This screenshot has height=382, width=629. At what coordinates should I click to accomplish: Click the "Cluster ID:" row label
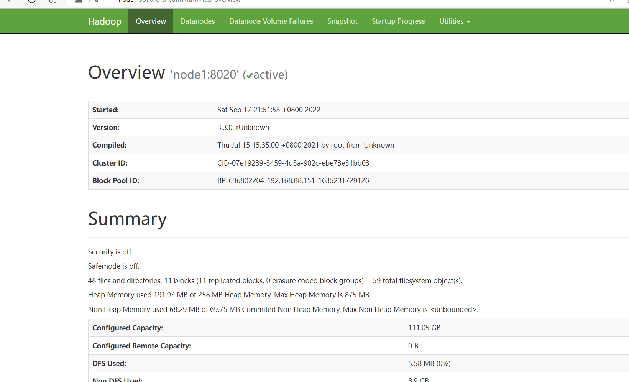point(110,163)
